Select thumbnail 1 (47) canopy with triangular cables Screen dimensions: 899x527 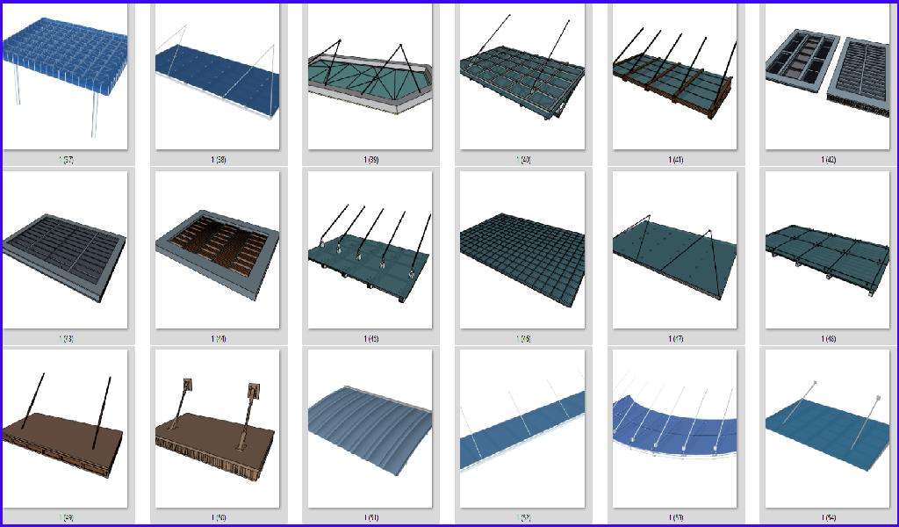click(673, 250)
